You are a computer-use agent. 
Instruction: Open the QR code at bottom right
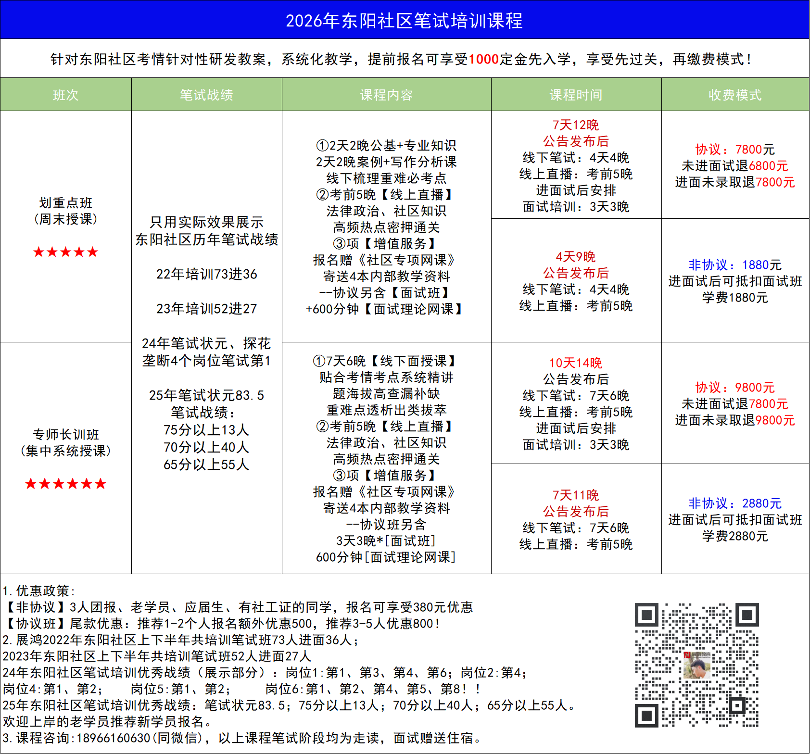(696, 665)
